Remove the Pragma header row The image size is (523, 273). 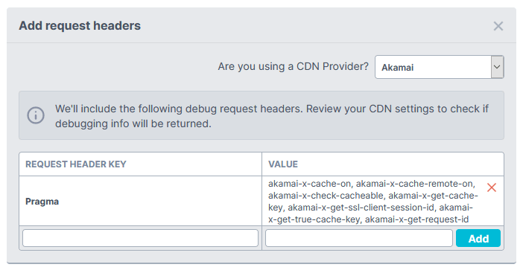491,187
